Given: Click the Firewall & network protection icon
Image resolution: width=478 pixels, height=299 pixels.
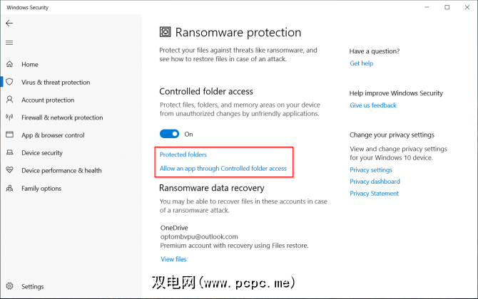Looking at the screenshot, I should coord(9,117).
